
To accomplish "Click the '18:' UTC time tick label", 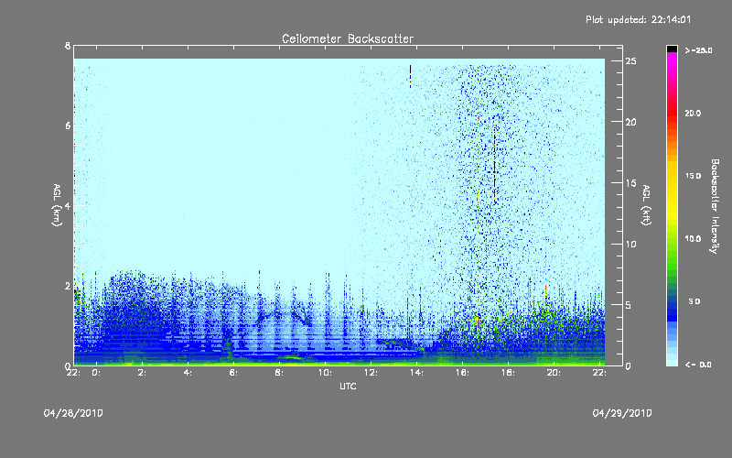I will click(x=508, y=373).
